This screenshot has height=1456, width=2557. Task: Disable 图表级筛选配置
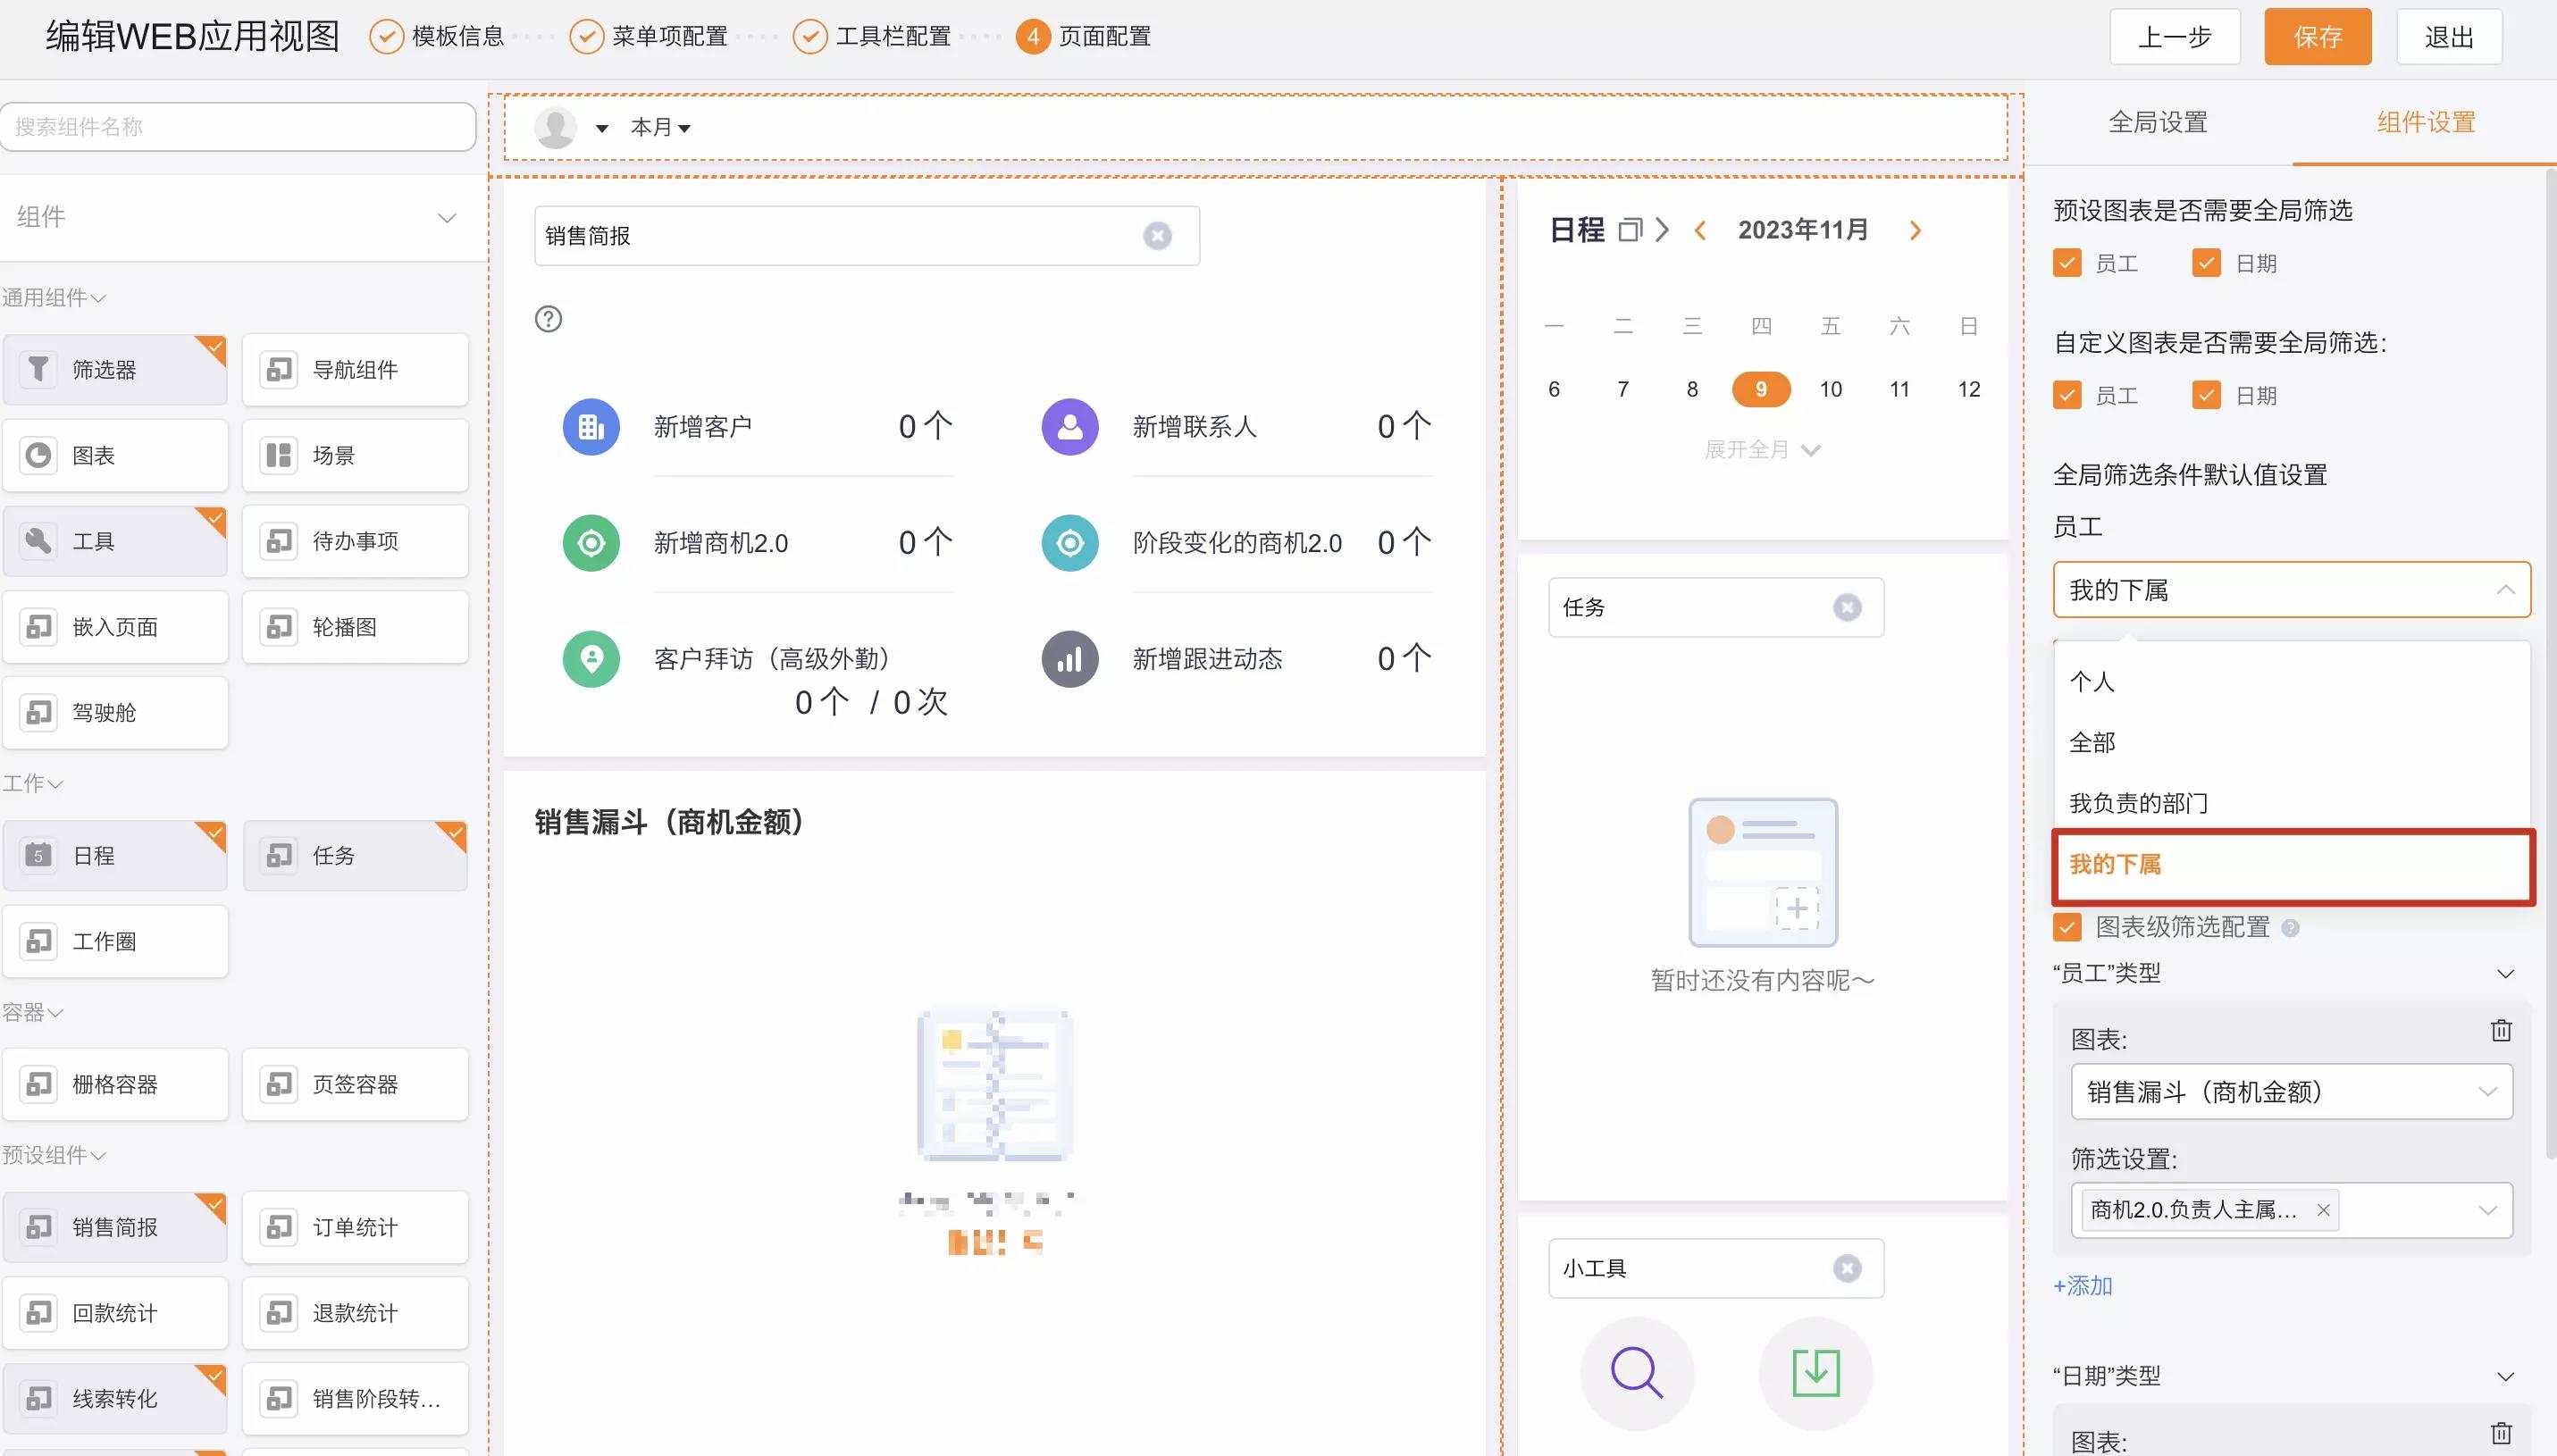click(x=2066, y=927)
